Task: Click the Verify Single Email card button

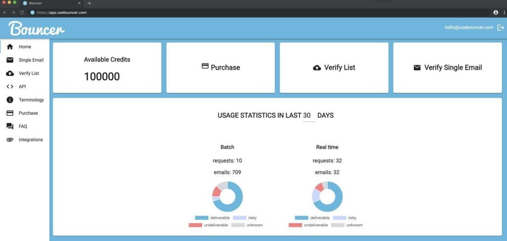Action: click(448, 68)
